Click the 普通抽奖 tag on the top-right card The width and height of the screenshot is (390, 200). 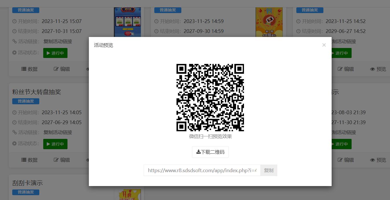click(310, 10)
